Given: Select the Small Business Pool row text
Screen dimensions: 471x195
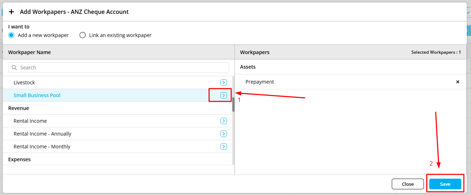Looking at the screenshot, I should (x=37, y=95).
